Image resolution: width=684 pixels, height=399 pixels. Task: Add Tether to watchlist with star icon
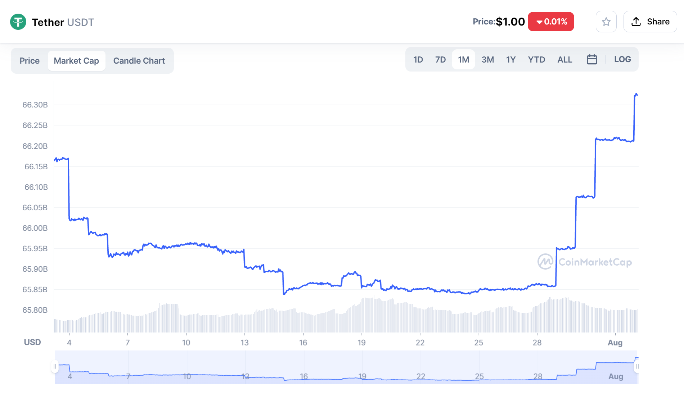[x=606, y=22]
